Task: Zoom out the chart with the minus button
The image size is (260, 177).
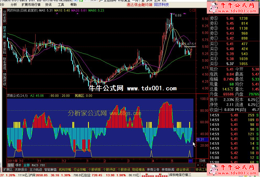Action: pyautogui.click(x=202, y=165)
